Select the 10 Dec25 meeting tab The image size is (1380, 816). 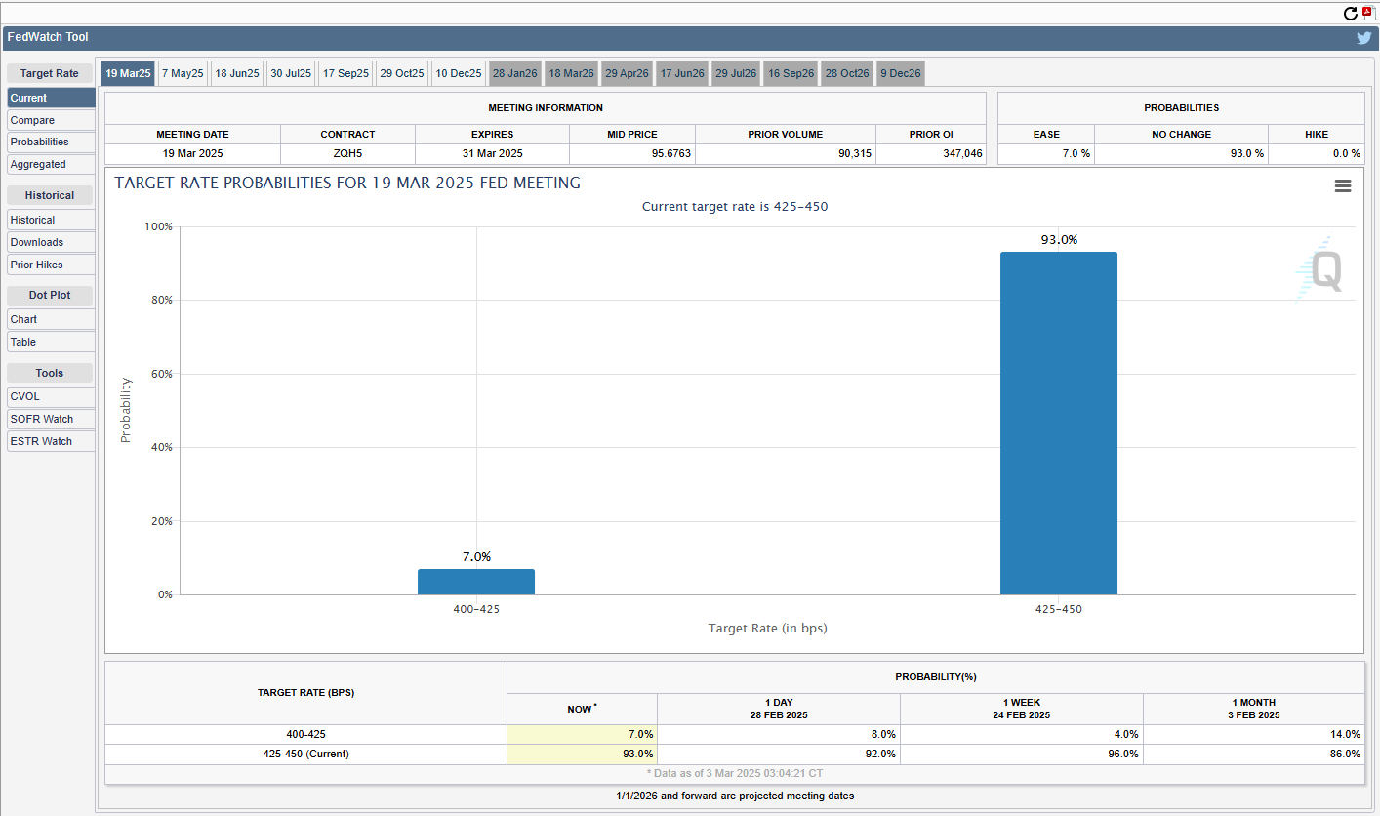pos(459,73)
